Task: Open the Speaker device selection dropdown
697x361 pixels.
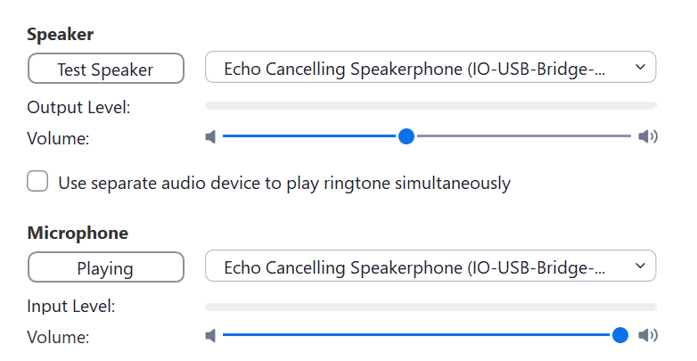Action: (x=419, y=68)
